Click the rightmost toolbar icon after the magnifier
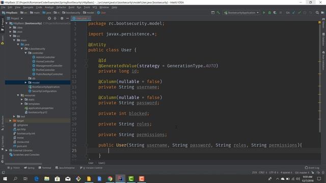The width and height of the screenshot is (326, 183). point(322,13)
